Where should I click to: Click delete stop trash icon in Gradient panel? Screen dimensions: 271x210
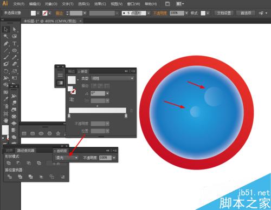(x=132, y=111)
